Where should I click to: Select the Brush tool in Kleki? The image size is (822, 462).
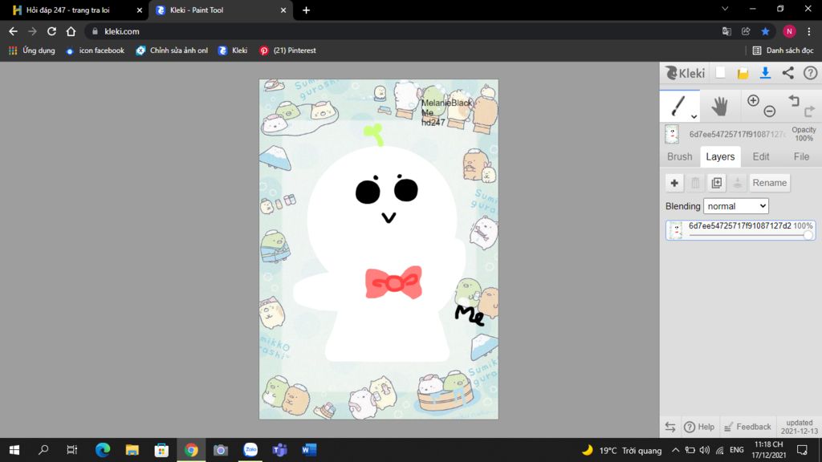click(678, 105)
